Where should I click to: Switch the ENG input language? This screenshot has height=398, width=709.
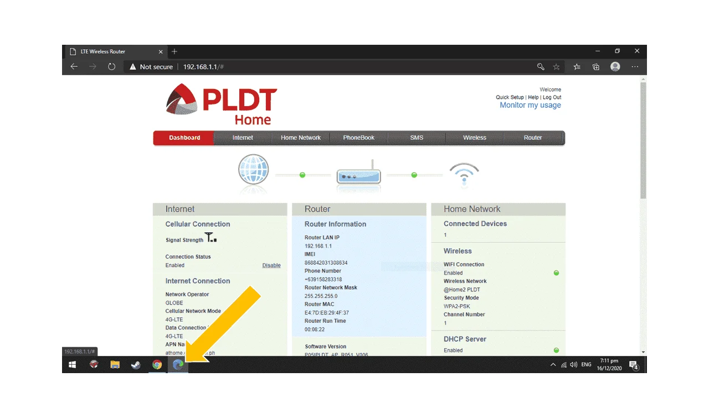pyautogui.click(x=586, y=365)
